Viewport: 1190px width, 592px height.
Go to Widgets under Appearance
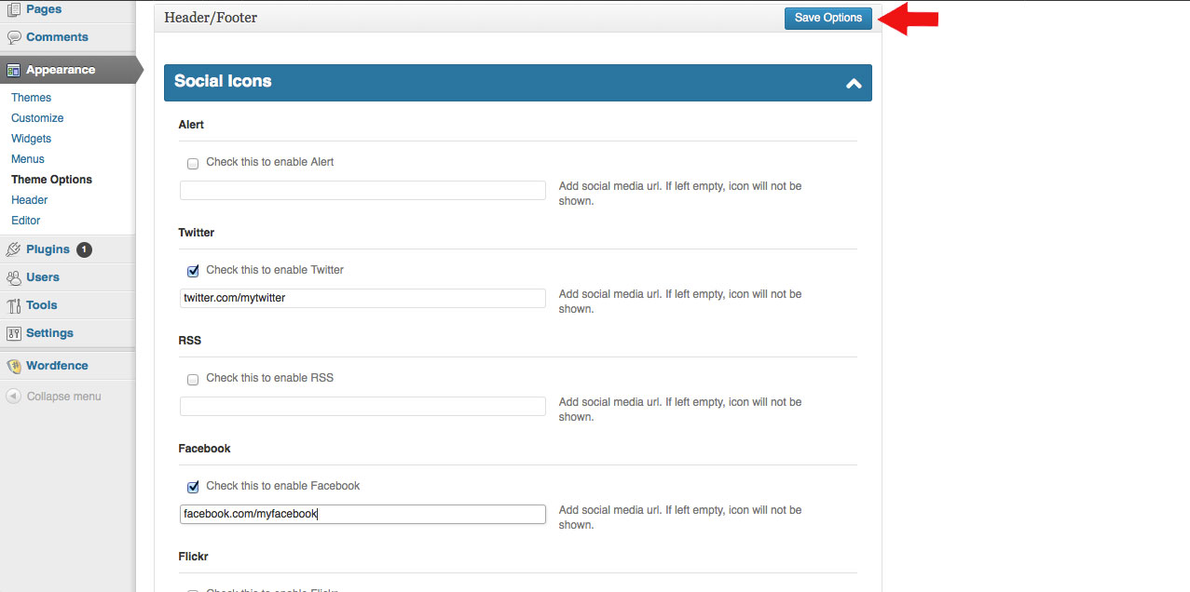click(x=31, y=139)
